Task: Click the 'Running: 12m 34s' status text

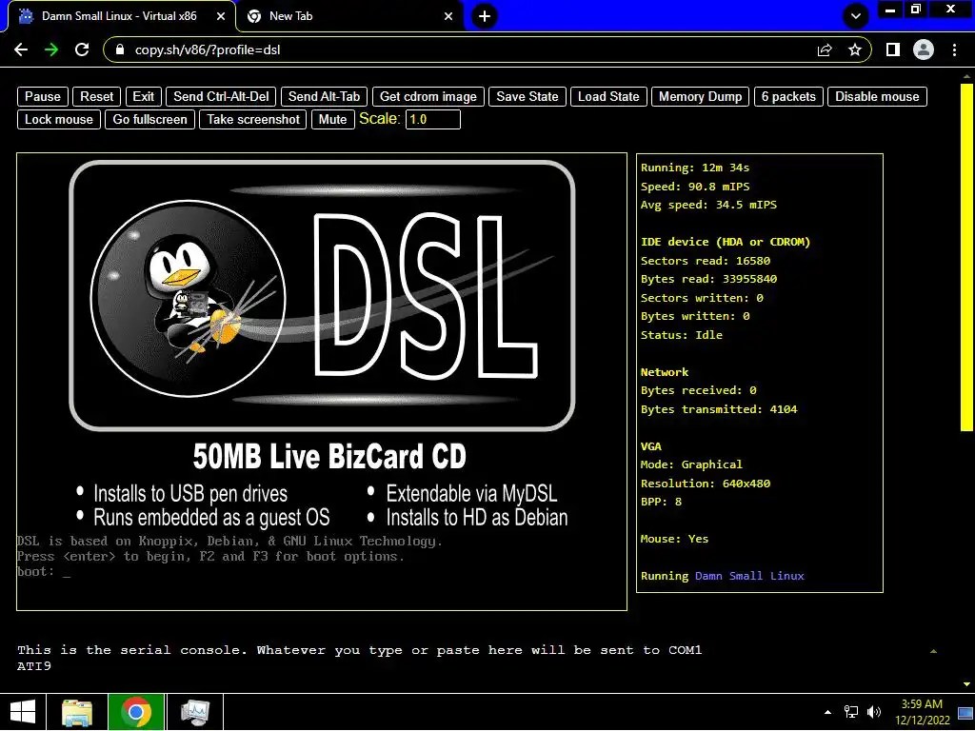Action: pos(694,168)
